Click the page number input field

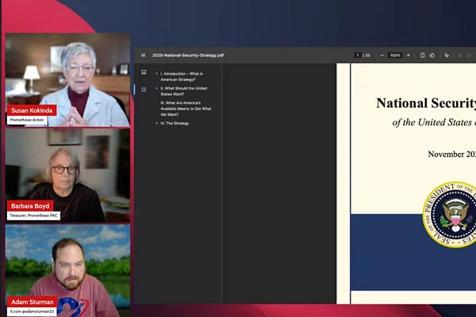point(358,55)
